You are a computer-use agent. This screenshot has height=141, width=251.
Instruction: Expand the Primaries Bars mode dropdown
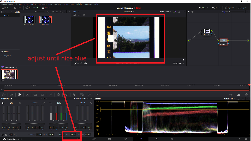81,99
